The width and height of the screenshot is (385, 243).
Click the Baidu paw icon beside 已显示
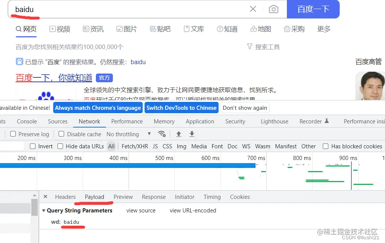pos(20,62)
